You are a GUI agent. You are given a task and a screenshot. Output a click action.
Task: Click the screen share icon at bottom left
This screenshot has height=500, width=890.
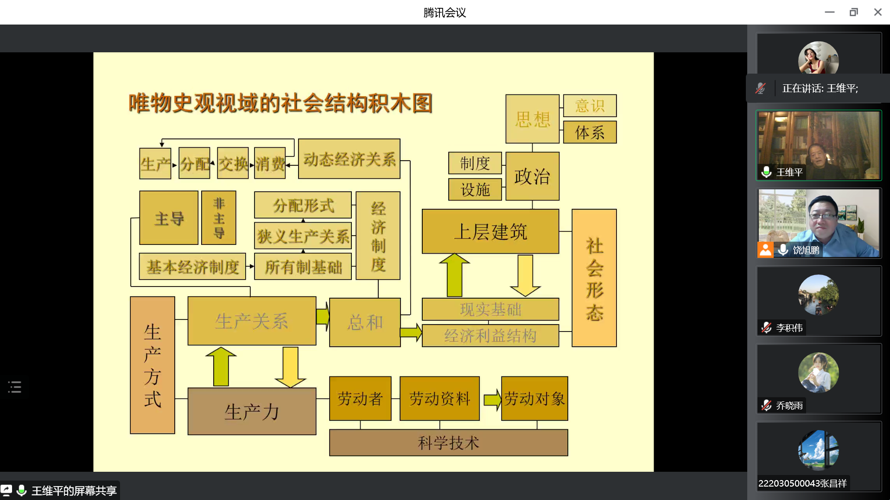(x=6, y=490)
